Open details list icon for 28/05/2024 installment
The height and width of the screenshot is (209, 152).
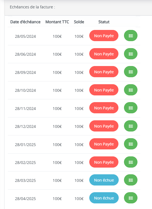tap(131, 36)
